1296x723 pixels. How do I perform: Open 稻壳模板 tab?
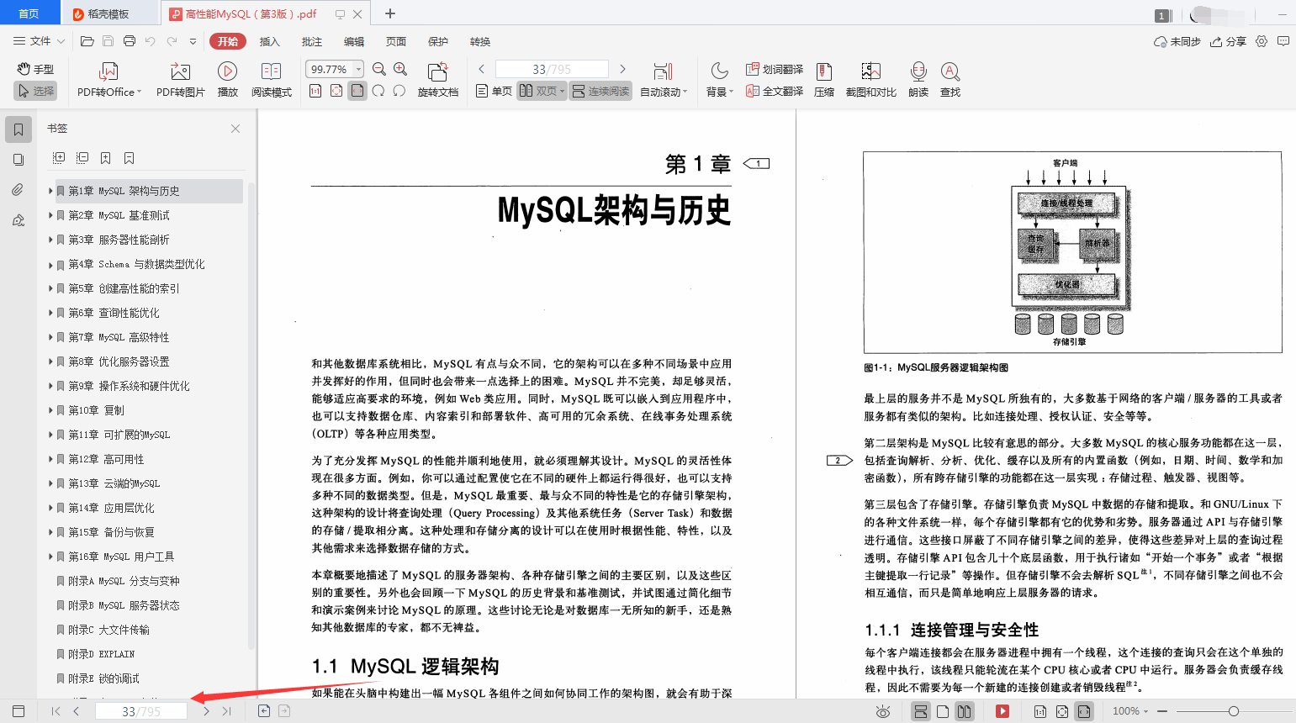(x=109, y=13)
